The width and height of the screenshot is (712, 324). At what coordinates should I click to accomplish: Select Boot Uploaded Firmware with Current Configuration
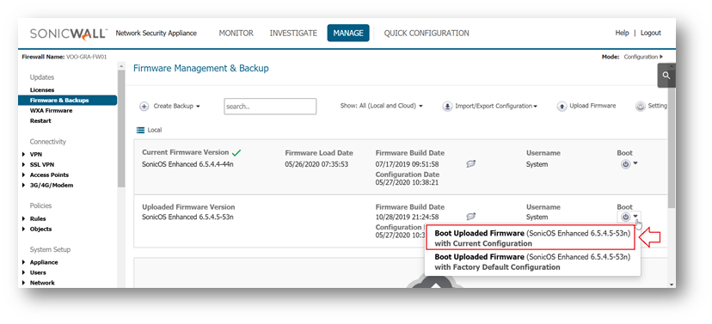tap(532, 238)
